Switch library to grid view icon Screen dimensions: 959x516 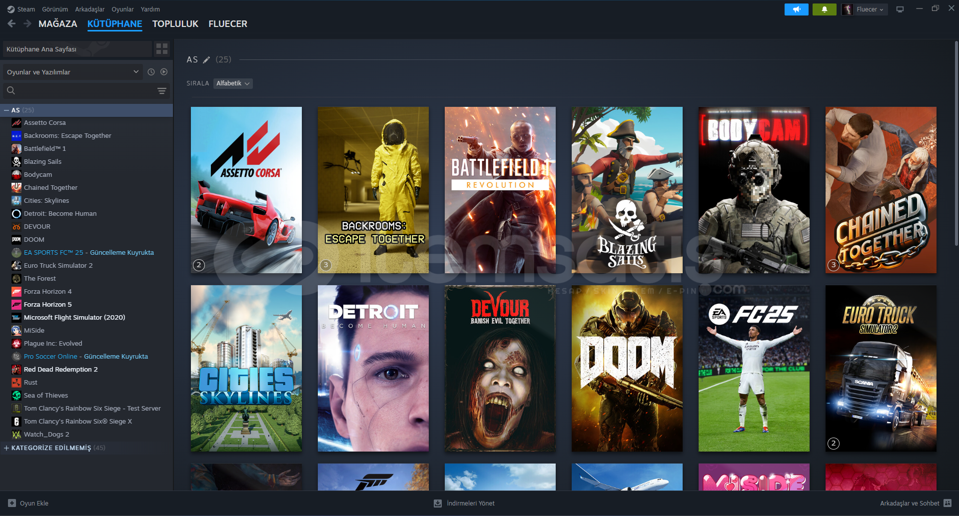pos(162,49)
